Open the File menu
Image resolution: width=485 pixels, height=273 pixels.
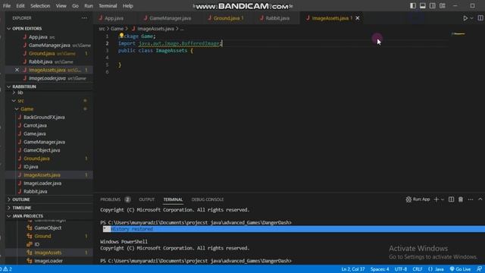(7, 5)
